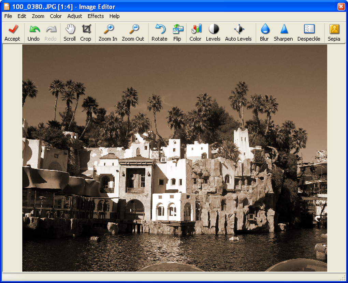Apply Auto Levels
Viewport: 348px width, 283px height.
click(x=238, y=33)
